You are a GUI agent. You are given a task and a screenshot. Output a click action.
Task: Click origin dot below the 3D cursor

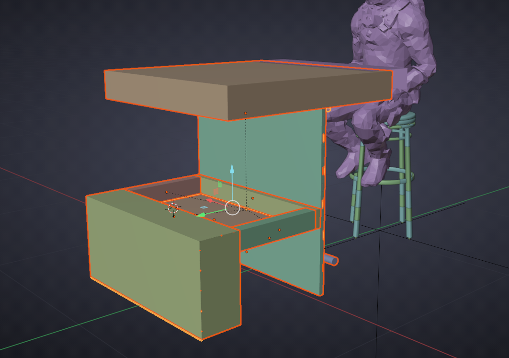click(x=174, y=217)
